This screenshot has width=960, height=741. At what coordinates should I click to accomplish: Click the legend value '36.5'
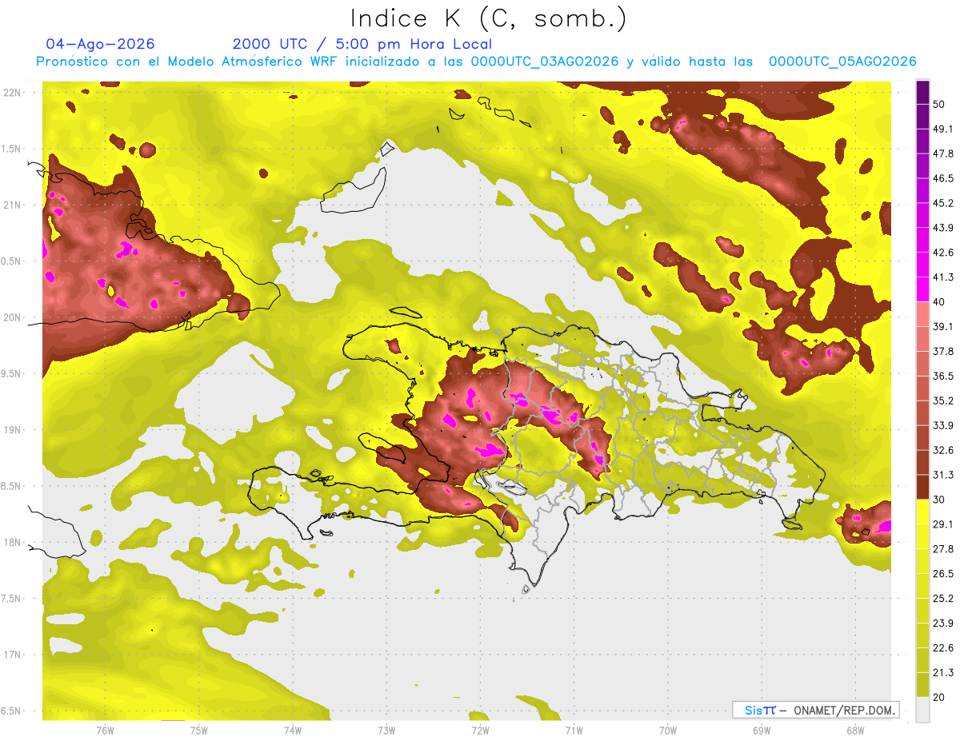[942, 376]
